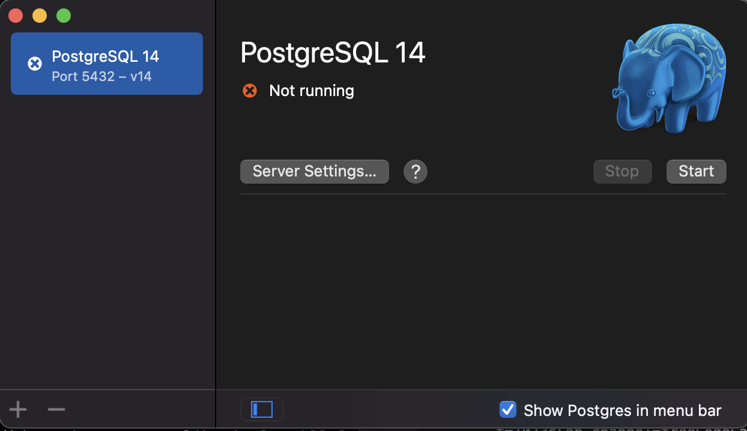The height and width of the screenshot is (431, 747).
Task: Close the window with the red button
Action: click(x=16, y=16)
